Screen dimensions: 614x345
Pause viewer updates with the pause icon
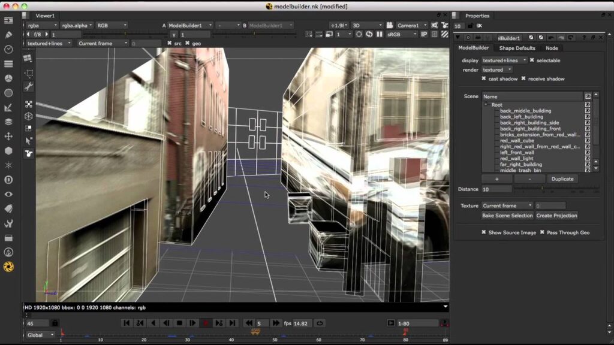point(380,34)
